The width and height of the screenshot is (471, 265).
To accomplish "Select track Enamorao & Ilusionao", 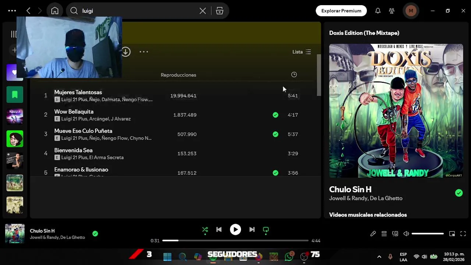I will coord(81,170).
